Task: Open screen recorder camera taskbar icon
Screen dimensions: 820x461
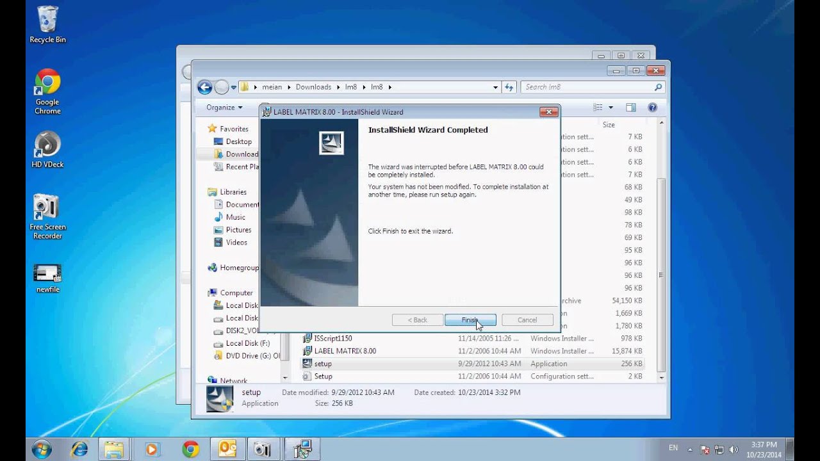Action: click(262, 449)
